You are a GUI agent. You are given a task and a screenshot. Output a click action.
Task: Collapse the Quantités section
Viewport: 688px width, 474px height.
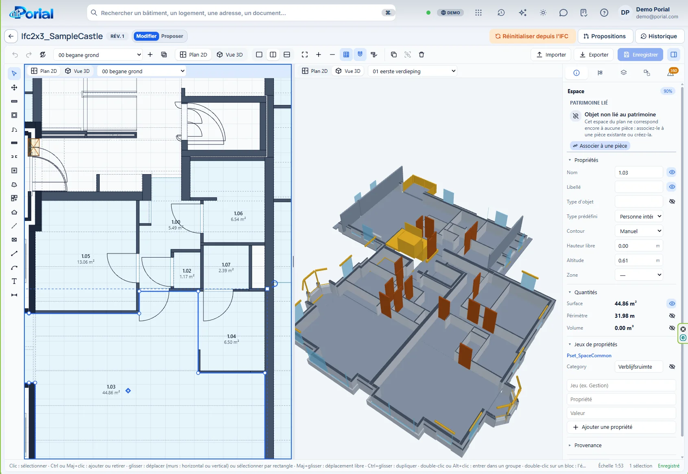pyautogui.click(x=583, y=292)
